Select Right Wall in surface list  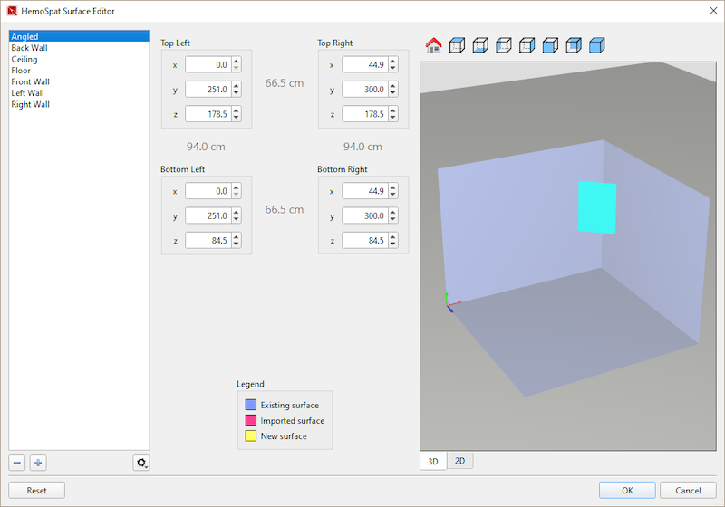click(x=79, y=104)
